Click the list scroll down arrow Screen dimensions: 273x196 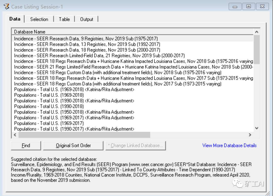click(x=257, y=128)
